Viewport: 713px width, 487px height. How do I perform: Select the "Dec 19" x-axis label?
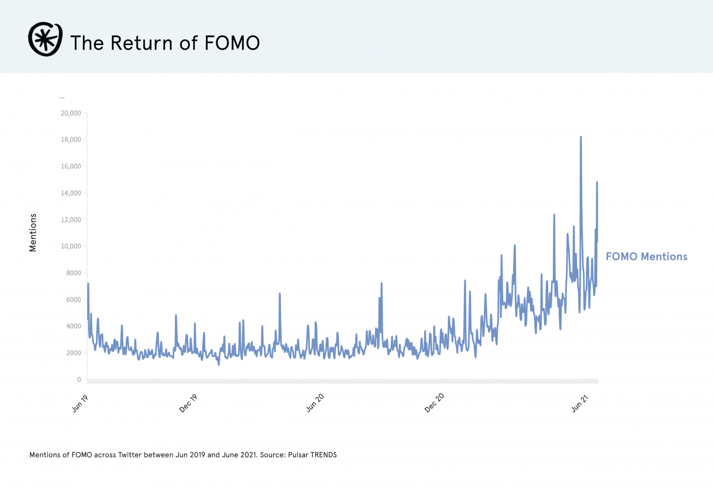pos(188,404)
